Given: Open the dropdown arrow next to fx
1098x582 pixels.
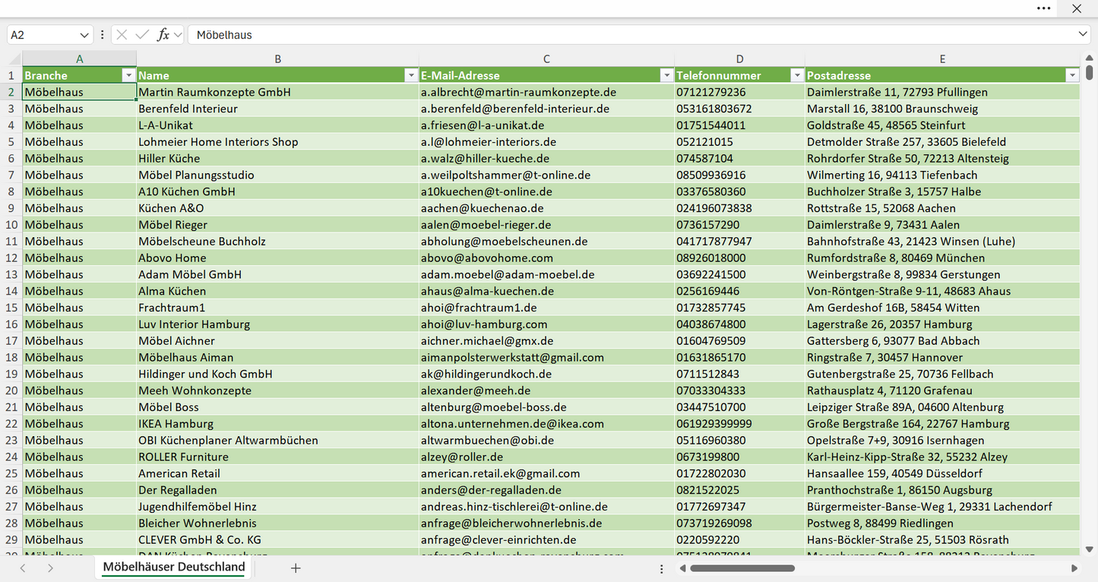Looking at the screenshot, I should pos(178,35).
